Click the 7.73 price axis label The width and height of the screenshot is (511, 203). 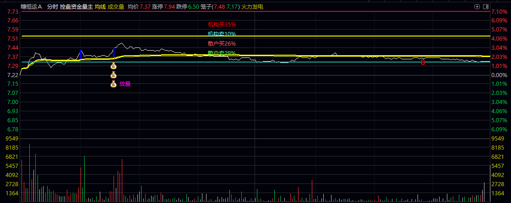coord(13,12)
